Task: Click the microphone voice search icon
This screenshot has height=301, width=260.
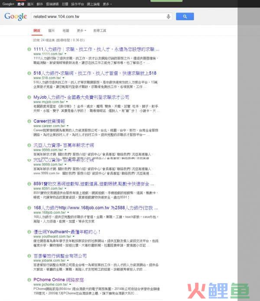Action: point(168,17)
